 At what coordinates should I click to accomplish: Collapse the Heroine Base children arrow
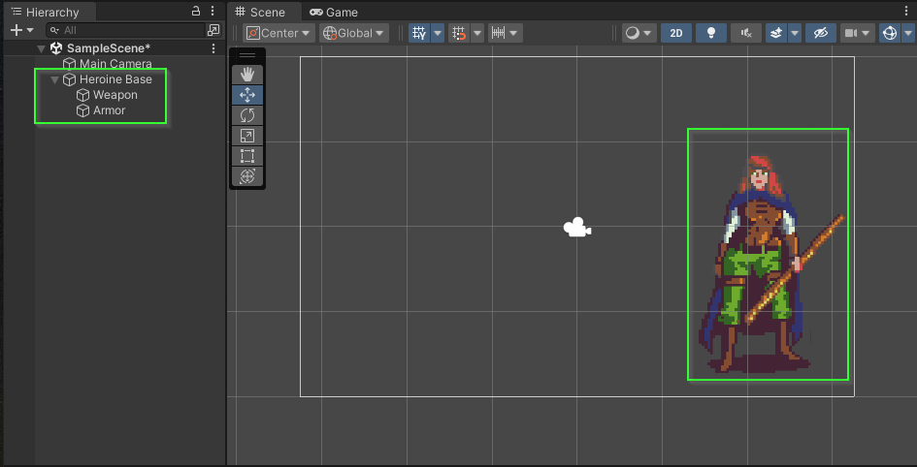(x=55, y=80)
